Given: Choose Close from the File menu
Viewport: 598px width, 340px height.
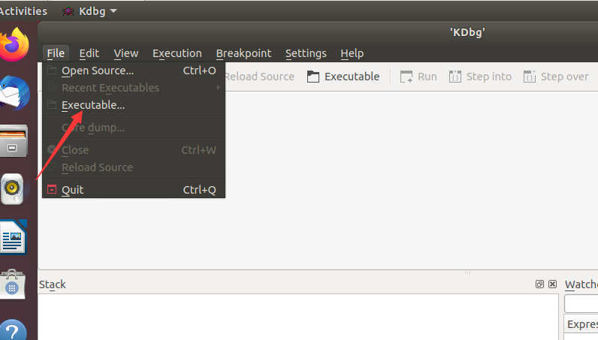Looking at the screenshot, I should [x=134, y=150].
